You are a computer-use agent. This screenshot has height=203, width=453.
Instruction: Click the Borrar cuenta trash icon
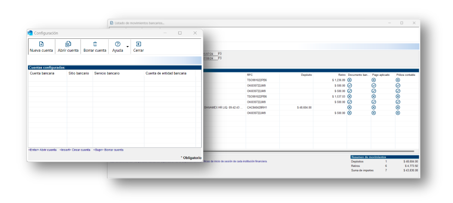(x=95, y=44)
